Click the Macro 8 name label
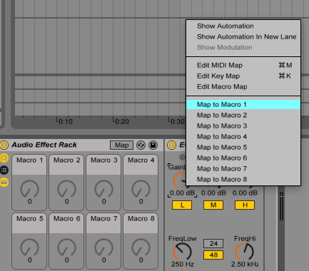The width and height of the screenshot is (309, 271). tap(141, 219)
